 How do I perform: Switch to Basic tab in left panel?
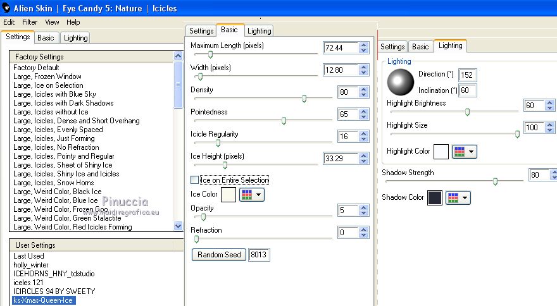tap(46, 38)
